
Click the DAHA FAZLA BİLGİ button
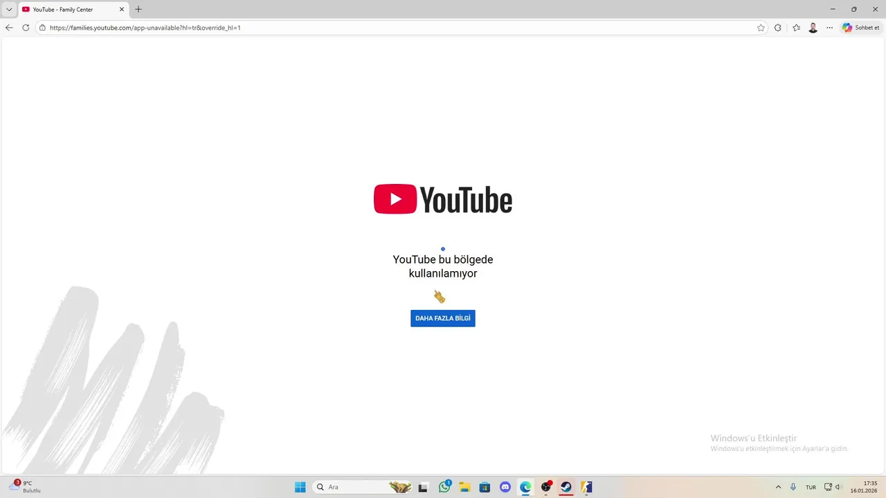442,318
